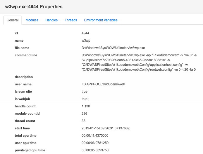Image resolution: width=203 pixels, height=154 pixels.
Task: Click the file name path value
Action: point(113,48)
